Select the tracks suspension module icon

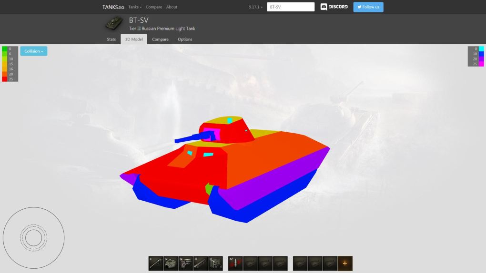[201, 263]
